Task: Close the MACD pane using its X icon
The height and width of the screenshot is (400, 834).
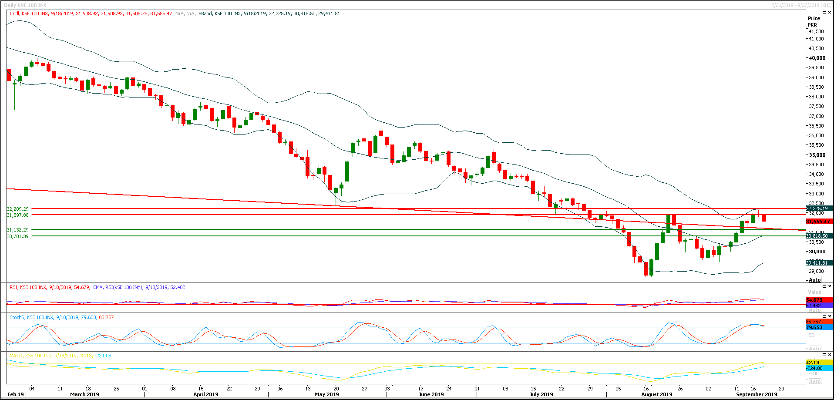Action: [x=830, y=355]
